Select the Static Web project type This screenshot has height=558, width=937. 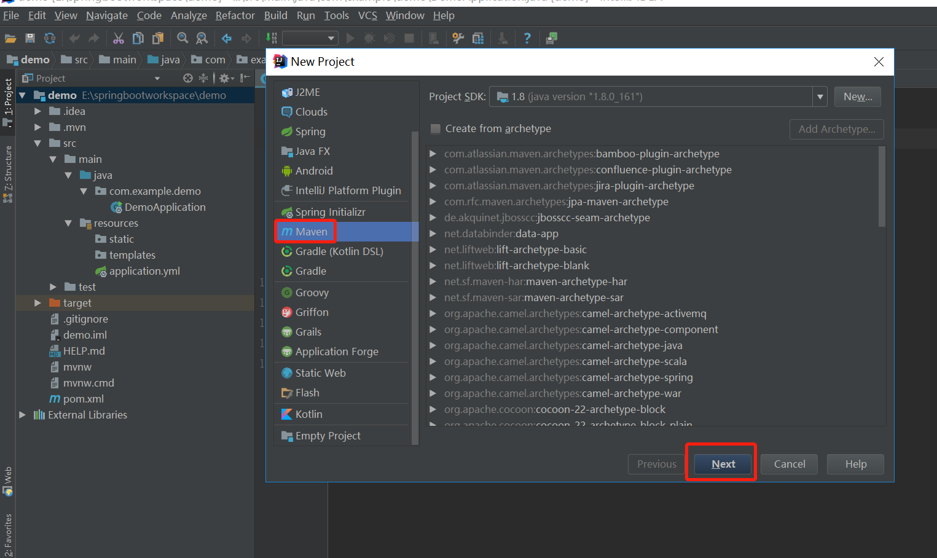coord(319,372)
